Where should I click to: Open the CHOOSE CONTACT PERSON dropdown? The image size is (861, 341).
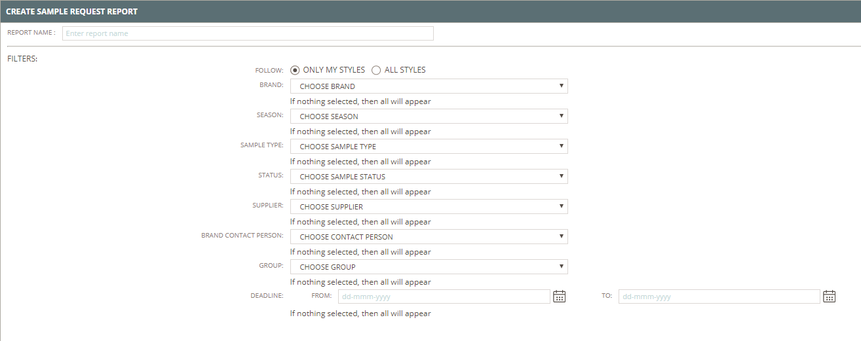coord(429,237)
